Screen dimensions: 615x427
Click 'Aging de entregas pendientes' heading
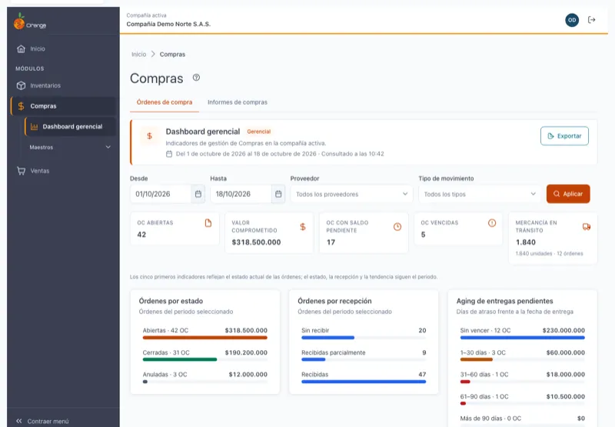tap(504, 301)
